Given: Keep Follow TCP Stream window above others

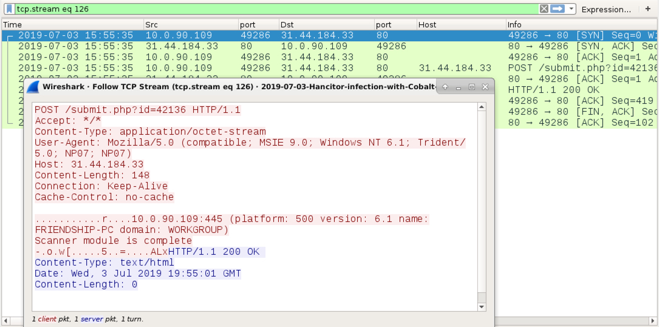Looking at the screenshot, I should (x=445, y=87).
